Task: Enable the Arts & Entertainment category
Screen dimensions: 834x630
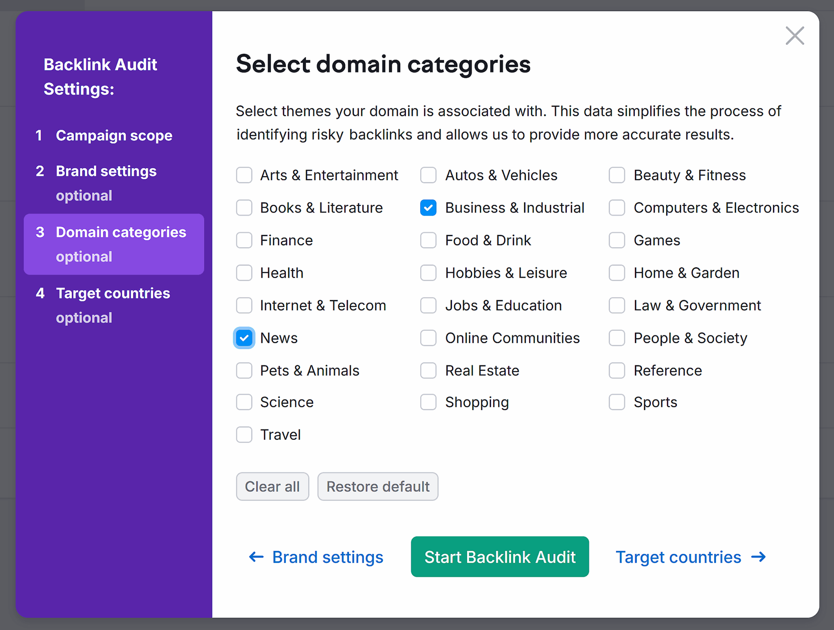Action: 244,175
